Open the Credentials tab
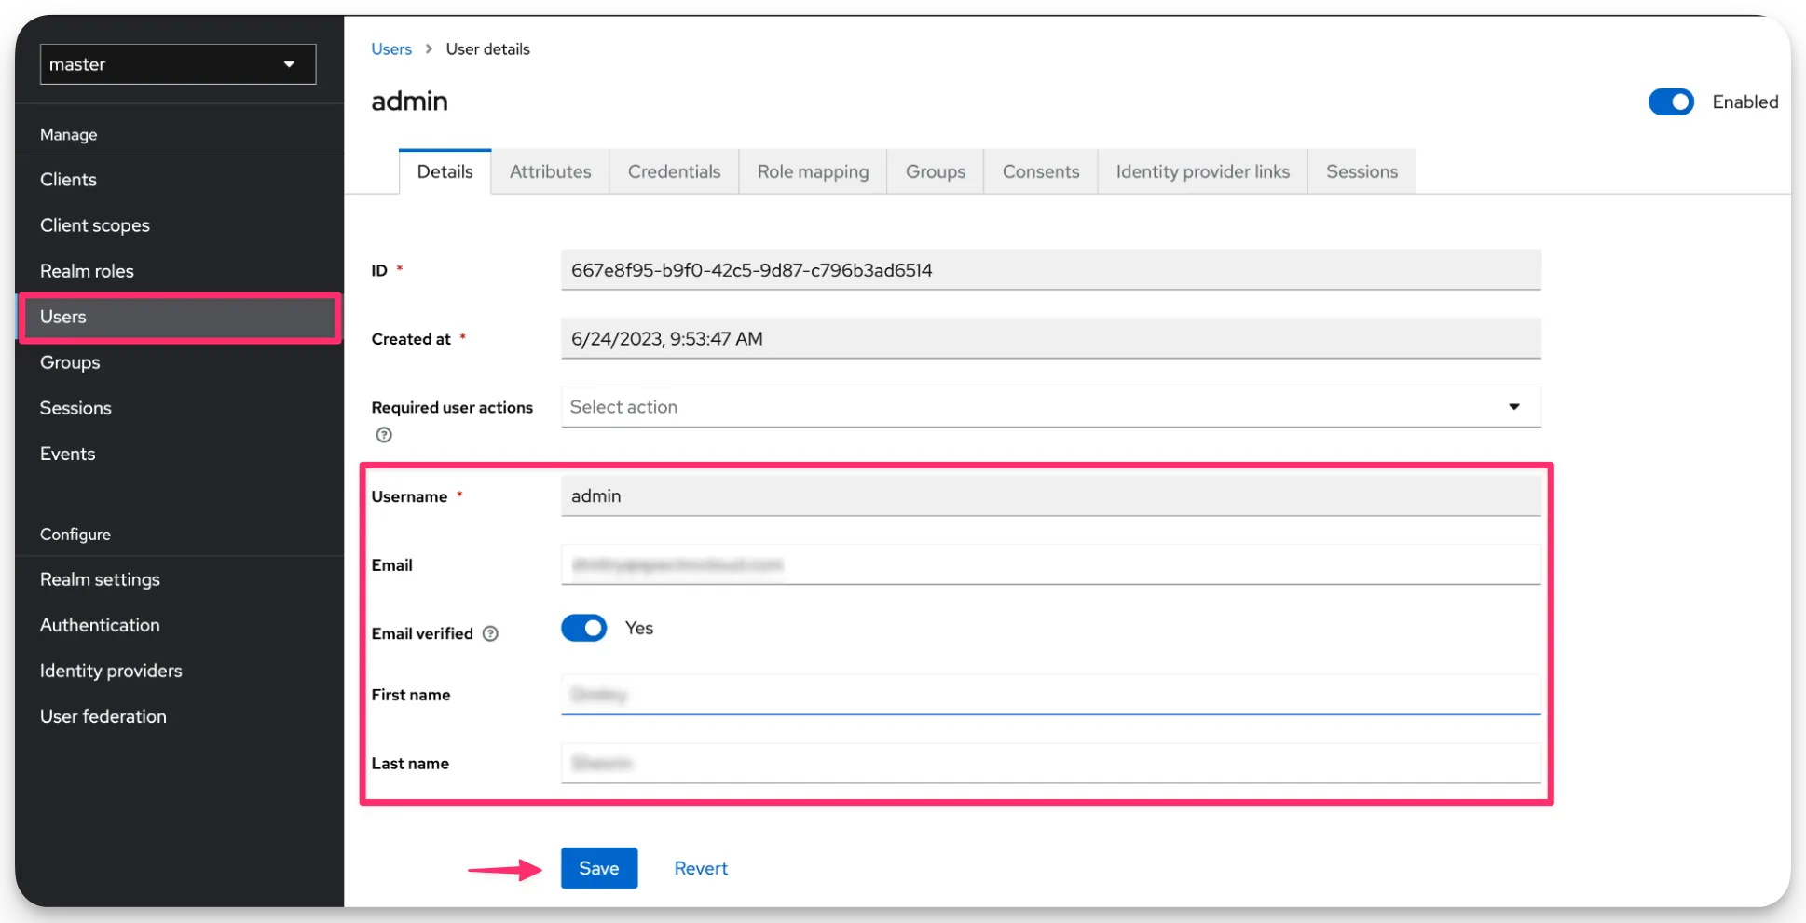 point(674,171)
